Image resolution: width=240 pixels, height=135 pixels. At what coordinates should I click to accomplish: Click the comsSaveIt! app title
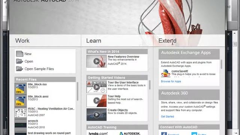(x=180, y=71)
